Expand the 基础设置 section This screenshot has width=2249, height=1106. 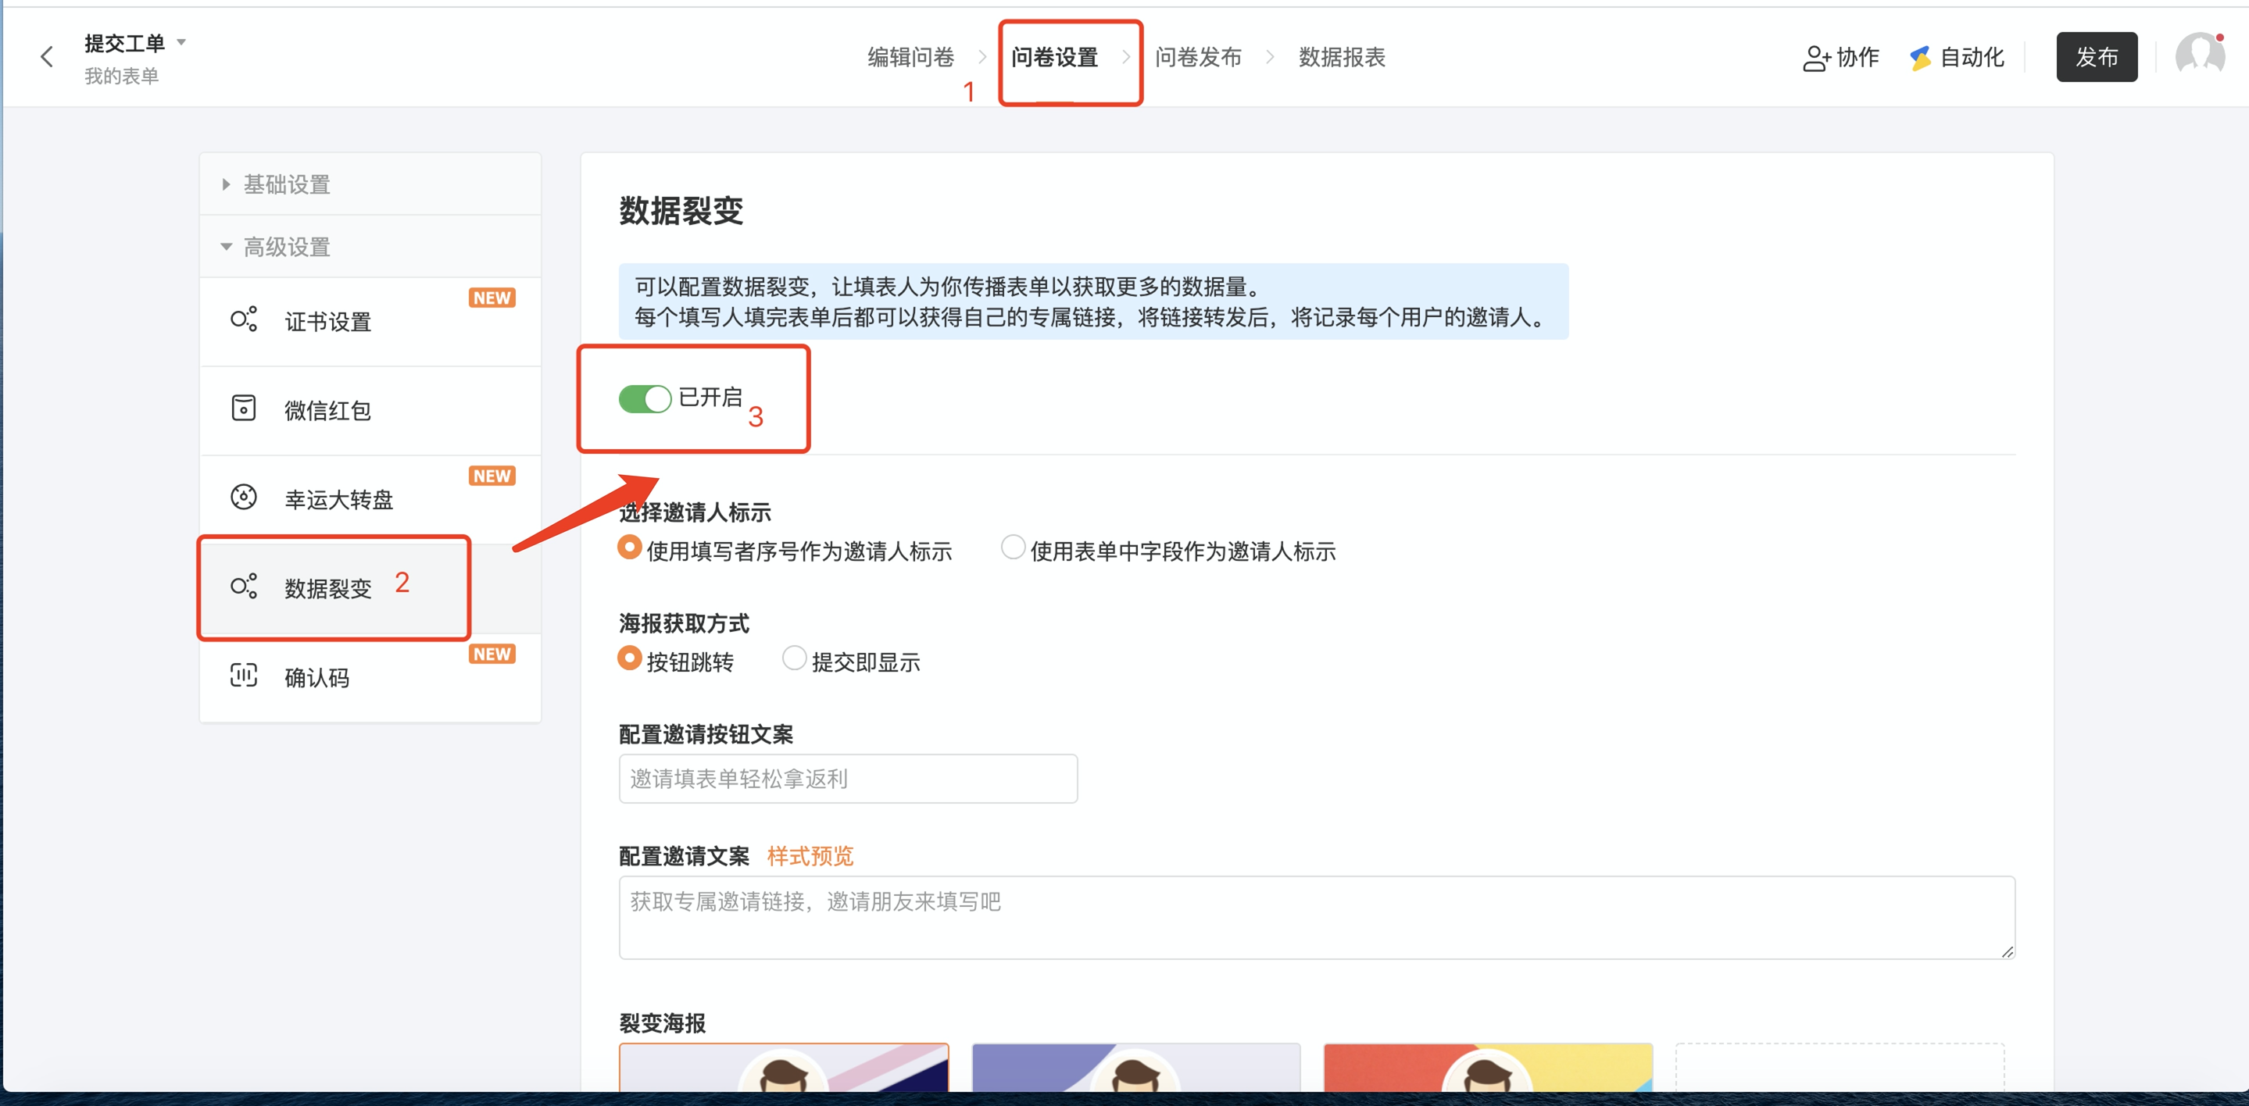pos(370,184)
